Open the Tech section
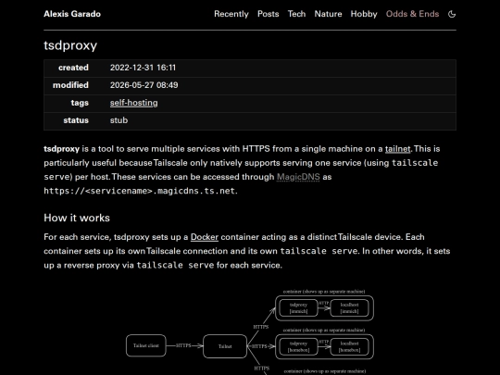Image resolution: width=500 pixels, height=375 pixels. click(x=296, y=14)
